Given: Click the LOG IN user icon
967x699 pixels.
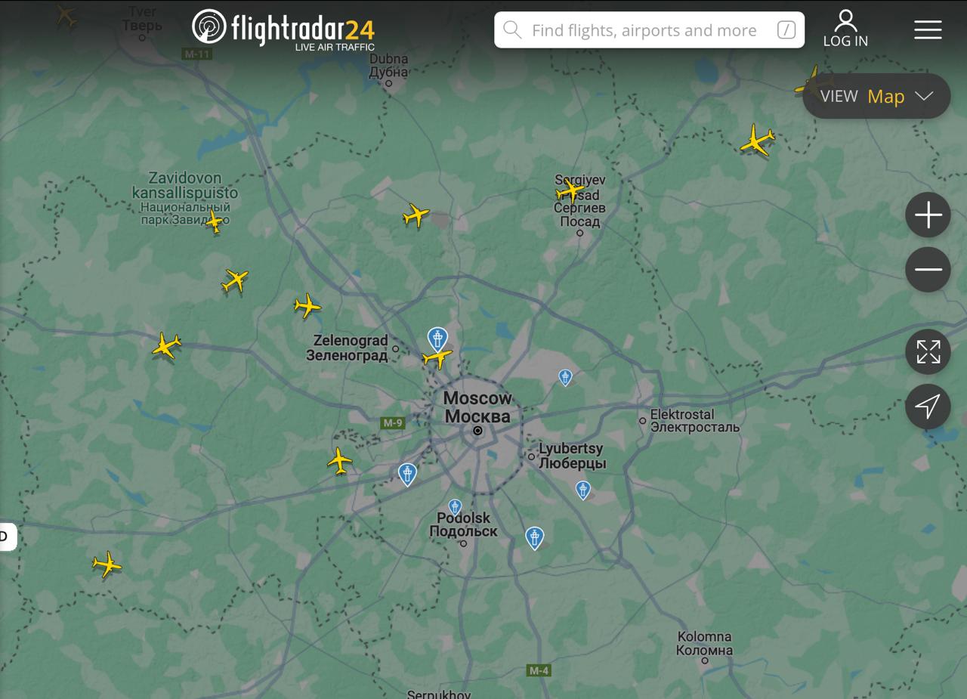Looking at the screenshot, I should click(x=845, y=29).
